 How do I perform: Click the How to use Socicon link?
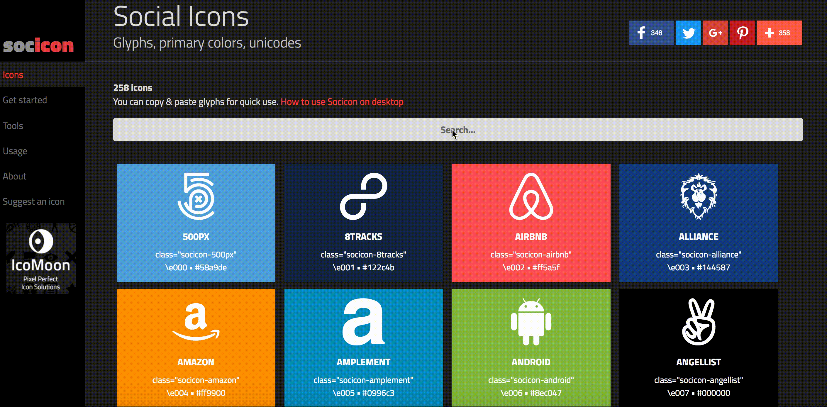point(342,102)
